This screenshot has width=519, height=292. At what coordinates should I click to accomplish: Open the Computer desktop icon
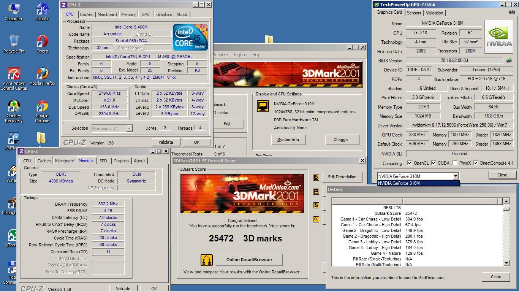click(x=13, y=11)
